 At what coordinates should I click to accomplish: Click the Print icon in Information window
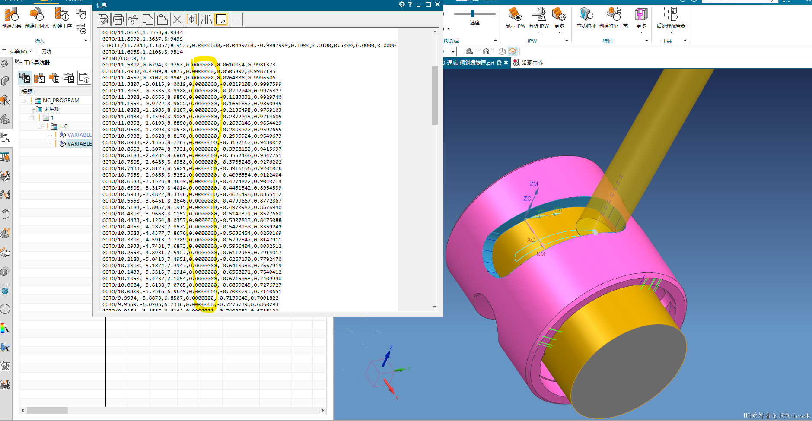tap(118, 19)
